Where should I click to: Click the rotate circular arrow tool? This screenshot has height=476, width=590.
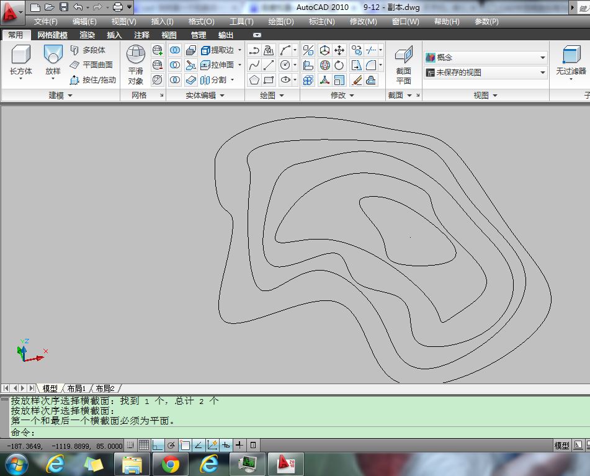pyautogui.click(x=339, y=65)
